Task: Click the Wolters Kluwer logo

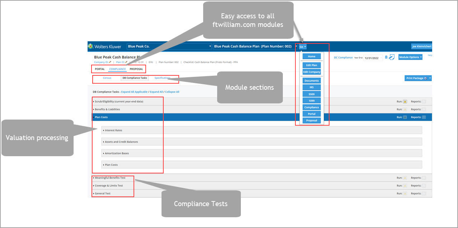Action: [x=105, y=46]
